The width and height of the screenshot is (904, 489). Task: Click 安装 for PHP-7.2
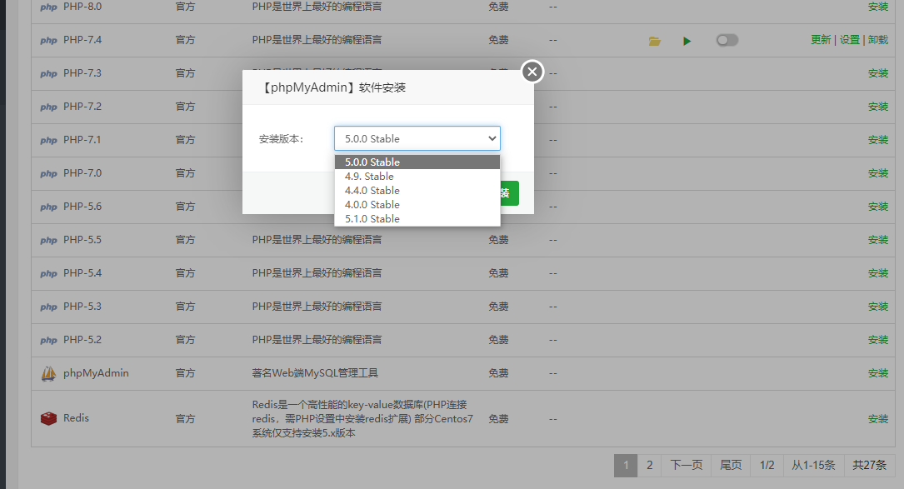pyautogui.click(x=878, y=107)
